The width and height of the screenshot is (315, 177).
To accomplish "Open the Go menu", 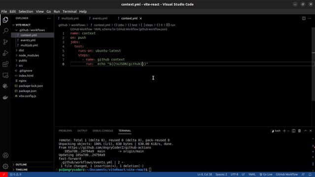I will (49, 11).
